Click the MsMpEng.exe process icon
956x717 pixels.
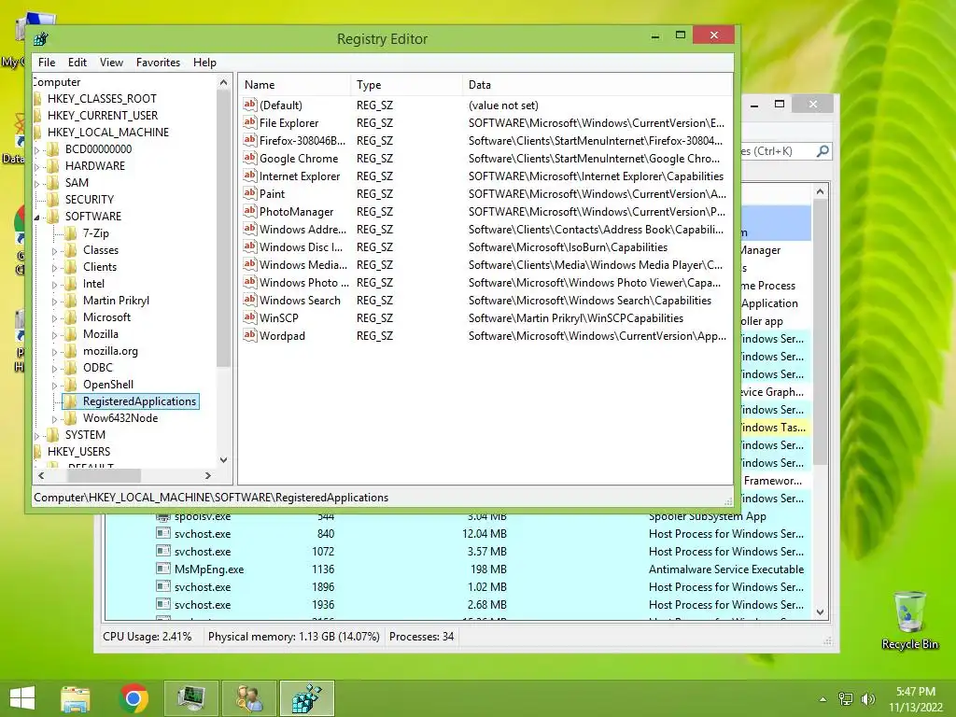(162, 569)
